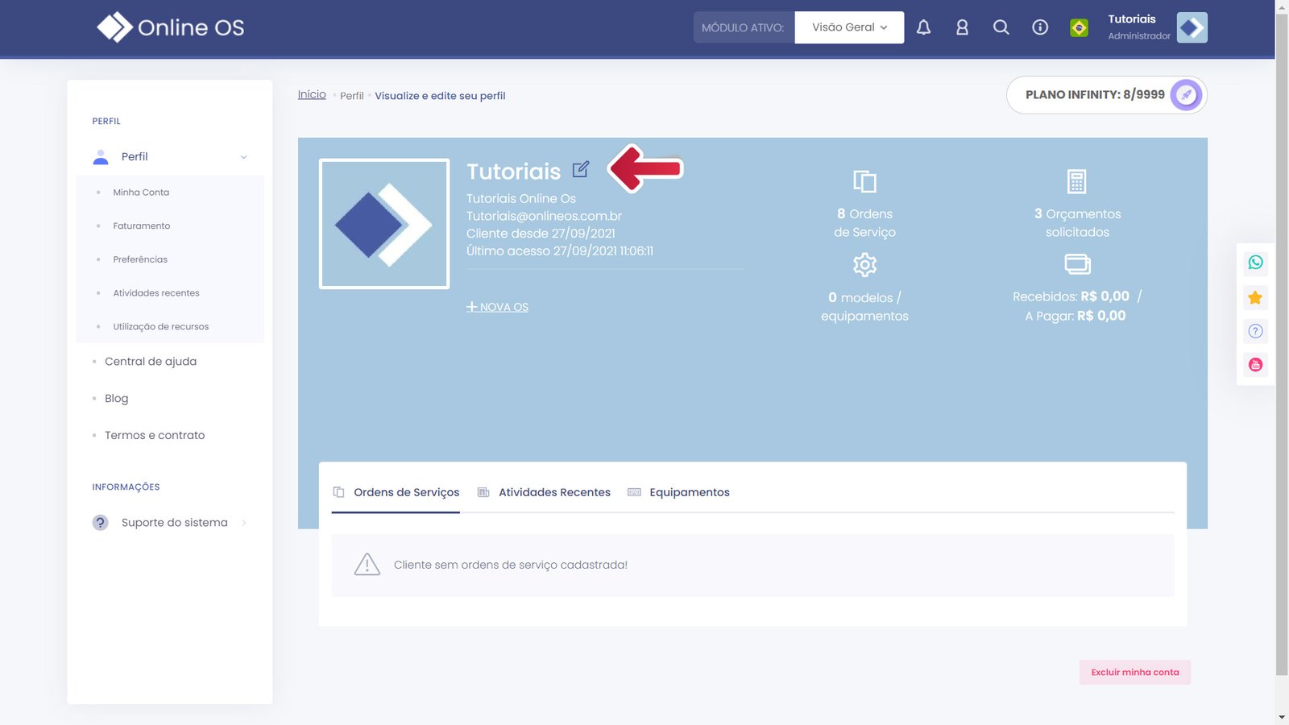Click the 3 Orçamentos solicitados text
The image size is (1289, 725).
click(1077, 223)
